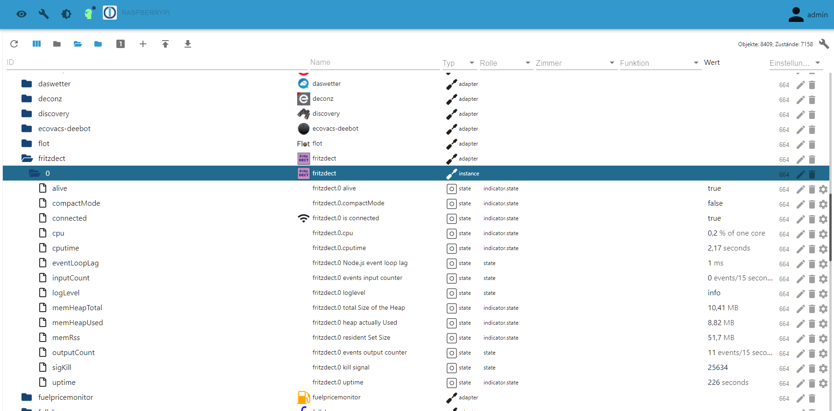This screenshot has height=411, width=834.
Task: Toggle the theme brightness icon
Action: tap(66, 14)
